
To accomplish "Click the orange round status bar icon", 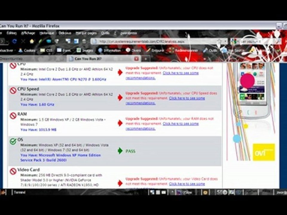I will coord(205,192).
